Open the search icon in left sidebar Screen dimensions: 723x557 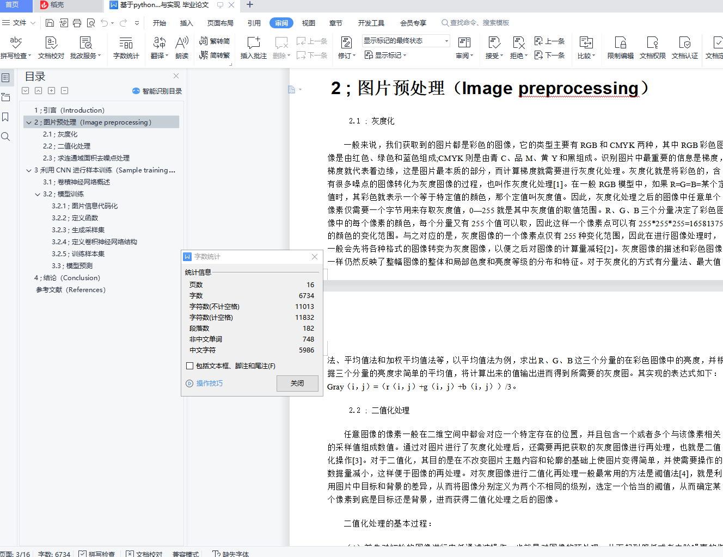point(5,137)
